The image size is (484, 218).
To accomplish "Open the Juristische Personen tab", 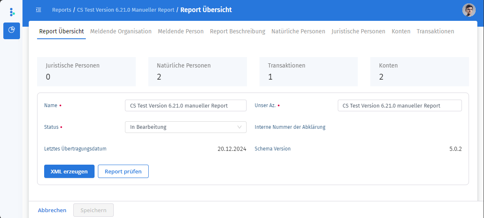I will (x=358, y=31).
